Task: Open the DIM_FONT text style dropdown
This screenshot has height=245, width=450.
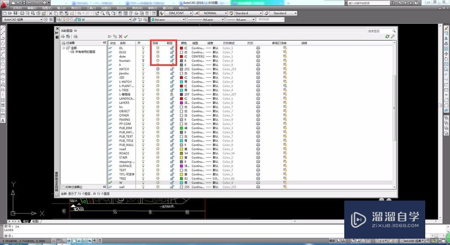Action: tap(179, 13)
